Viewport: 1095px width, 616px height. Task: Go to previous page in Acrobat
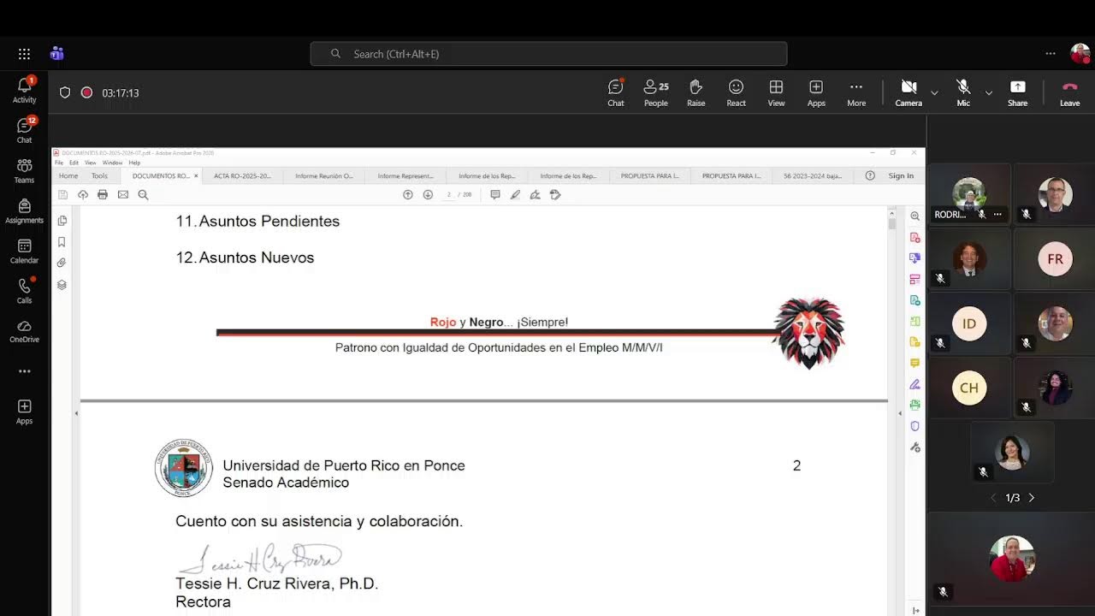[x=408, y=195]
